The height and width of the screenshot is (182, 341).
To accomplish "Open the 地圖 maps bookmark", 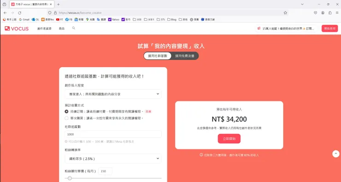I will point(90,19).
